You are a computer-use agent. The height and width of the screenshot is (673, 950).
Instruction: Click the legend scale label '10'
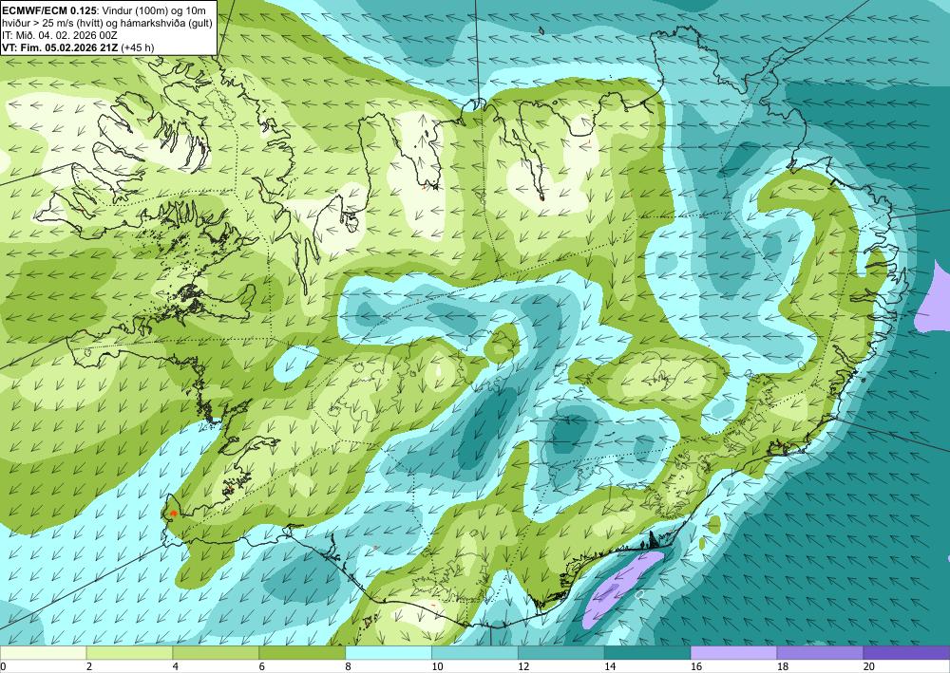437,667
